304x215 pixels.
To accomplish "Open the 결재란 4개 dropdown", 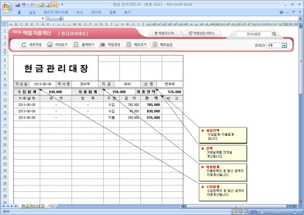I will [x=284, y=45].
